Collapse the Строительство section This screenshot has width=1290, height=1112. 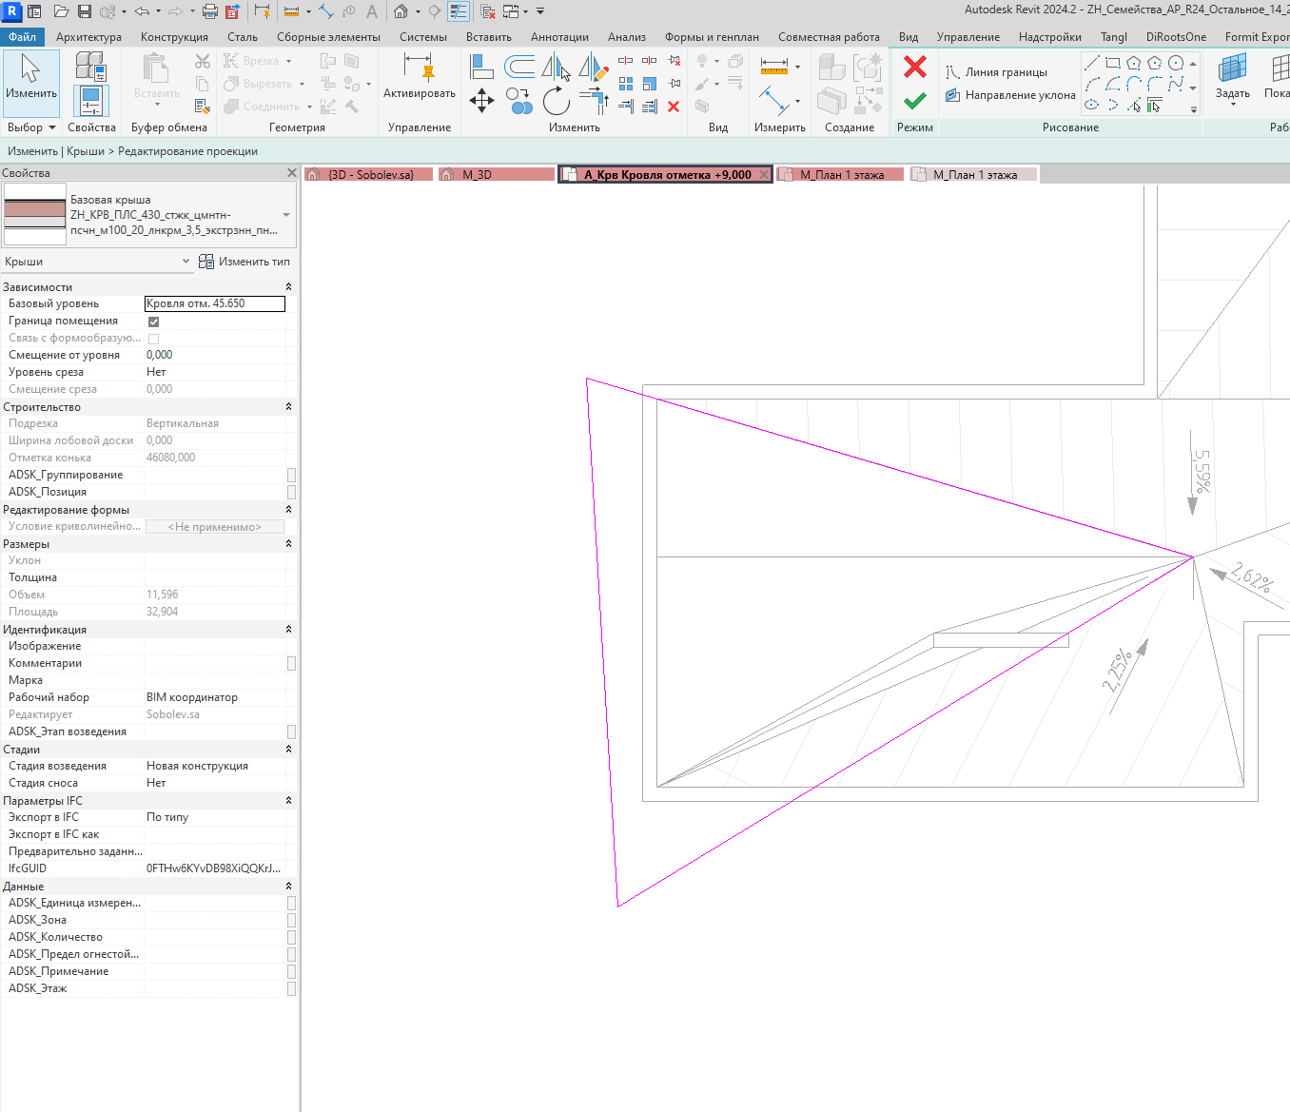(x=288, y=407)
